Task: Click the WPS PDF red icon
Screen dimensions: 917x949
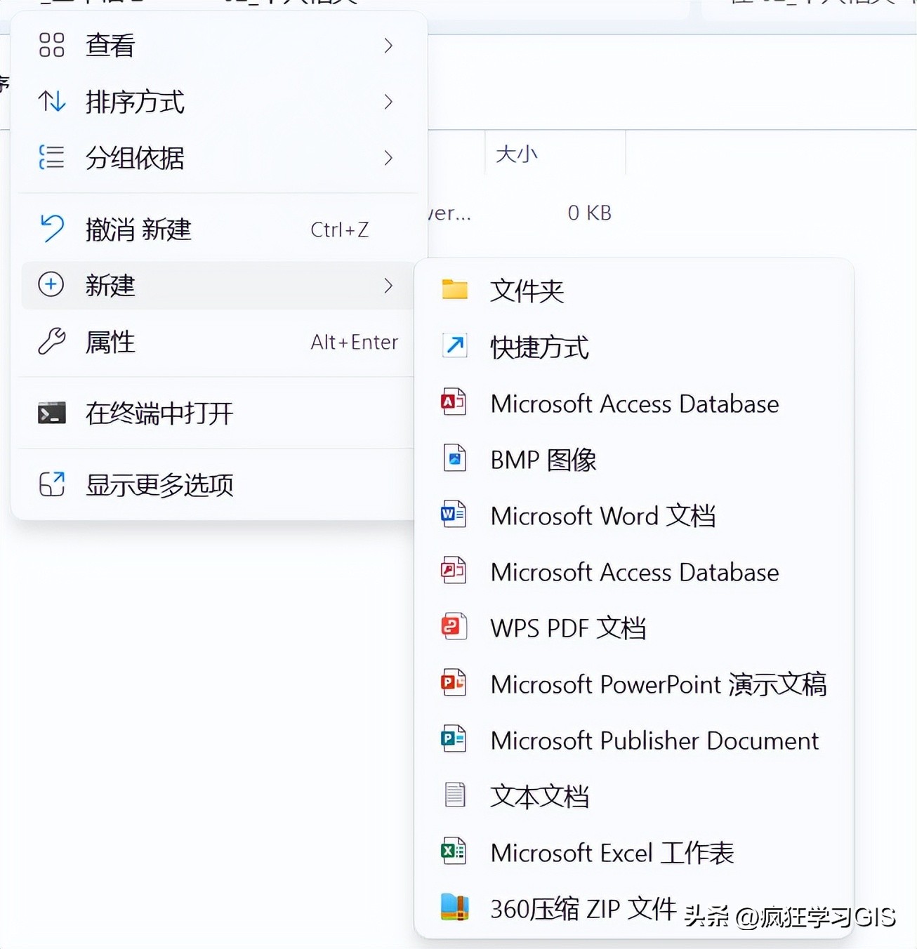Action: (454, 627)
